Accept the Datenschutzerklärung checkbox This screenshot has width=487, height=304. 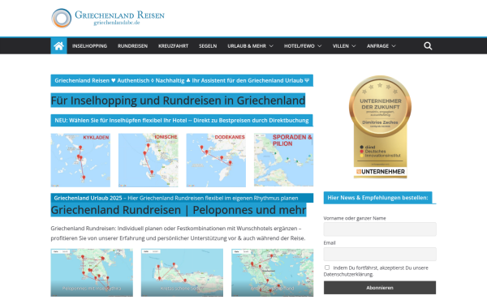coord(327,268)
